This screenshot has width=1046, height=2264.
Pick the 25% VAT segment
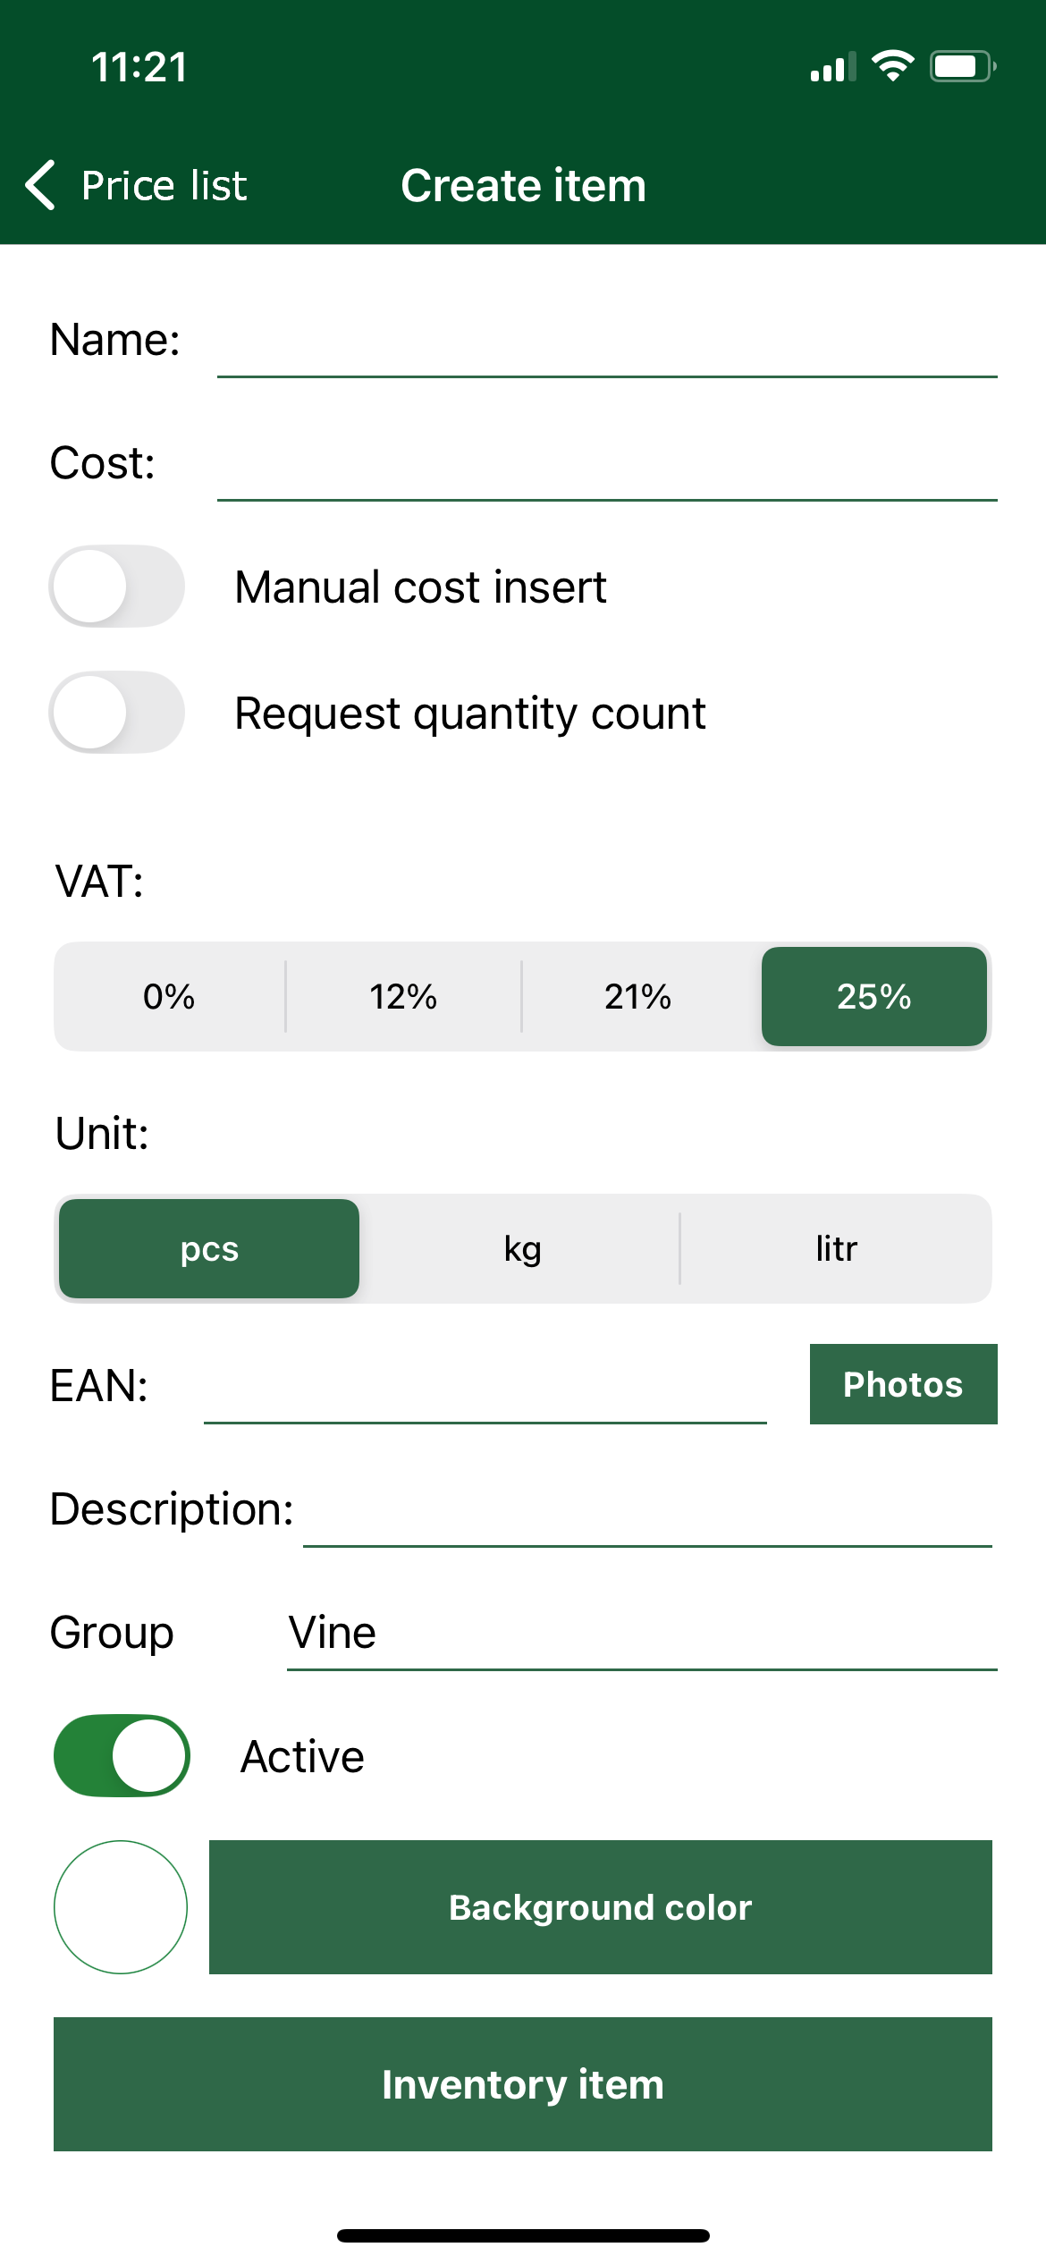(x=873, y=996)
